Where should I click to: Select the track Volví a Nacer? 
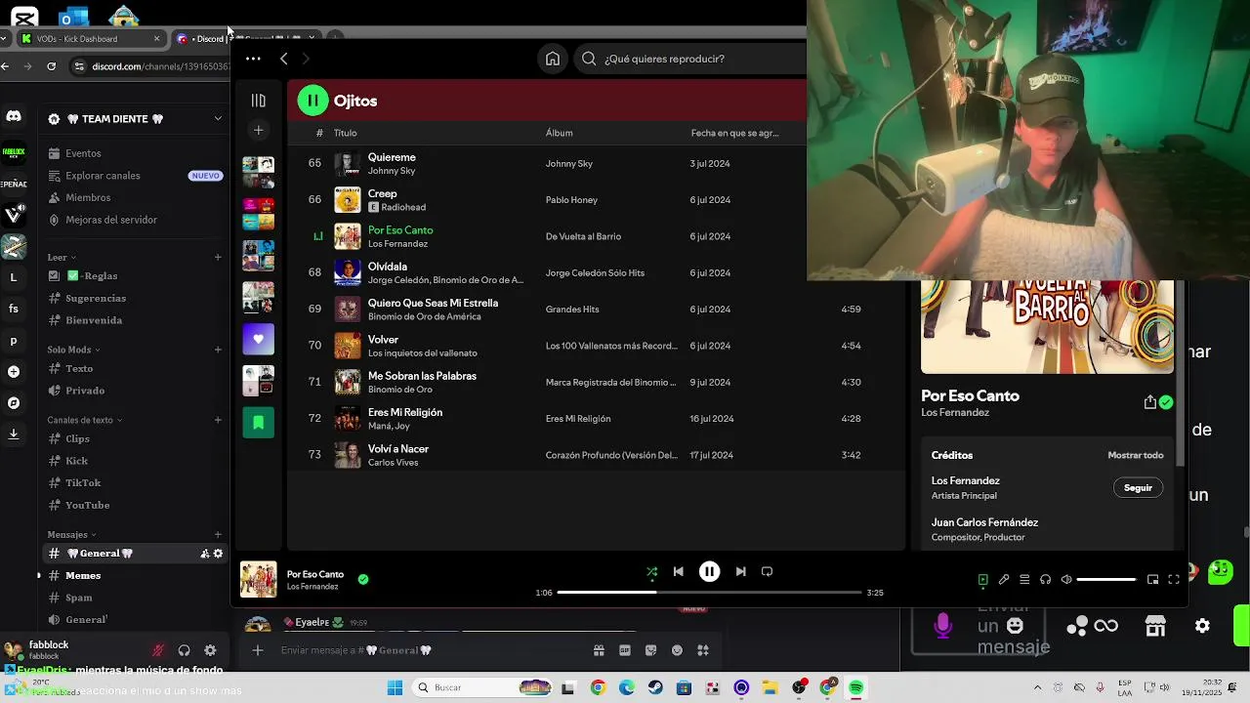click(x=596, y=455)
